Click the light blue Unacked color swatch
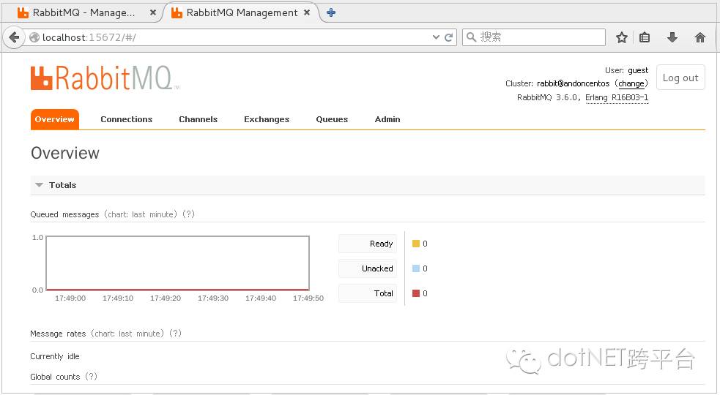The image size is (720, 395). tap(416, 268)
